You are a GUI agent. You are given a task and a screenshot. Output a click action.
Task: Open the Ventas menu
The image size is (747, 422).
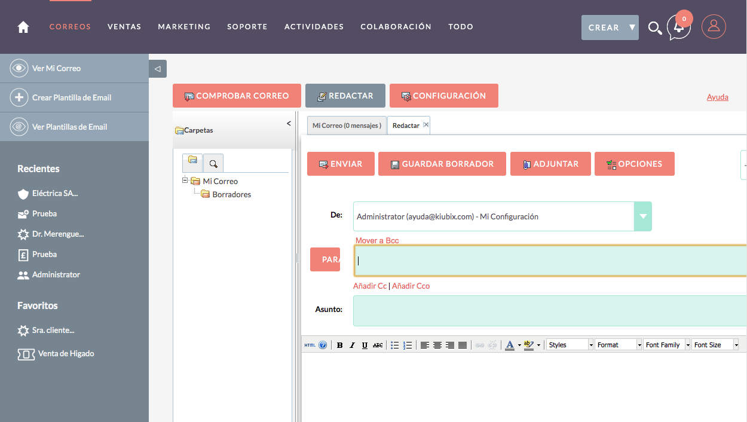pyautogui.click(x=124, y=27)
